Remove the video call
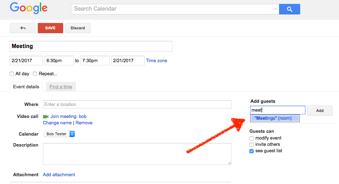339x184 pixels. coord(84,123)
